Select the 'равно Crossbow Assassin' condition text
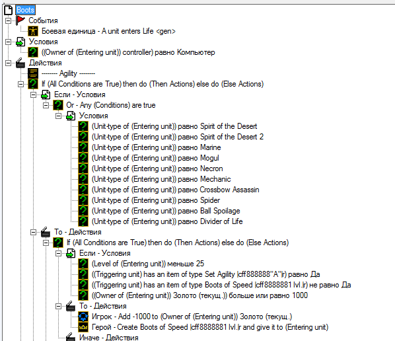395x341 pixels. tap(175, 190)
